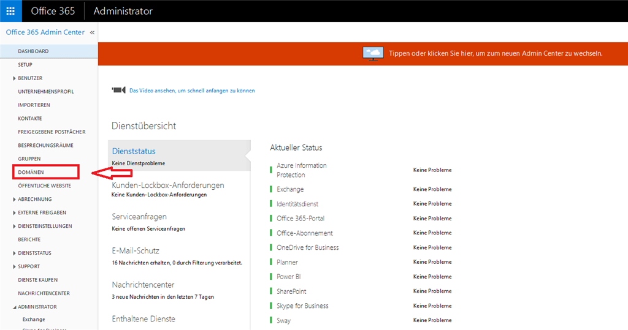Click the video camera icon next to the video link

(118, 91)
